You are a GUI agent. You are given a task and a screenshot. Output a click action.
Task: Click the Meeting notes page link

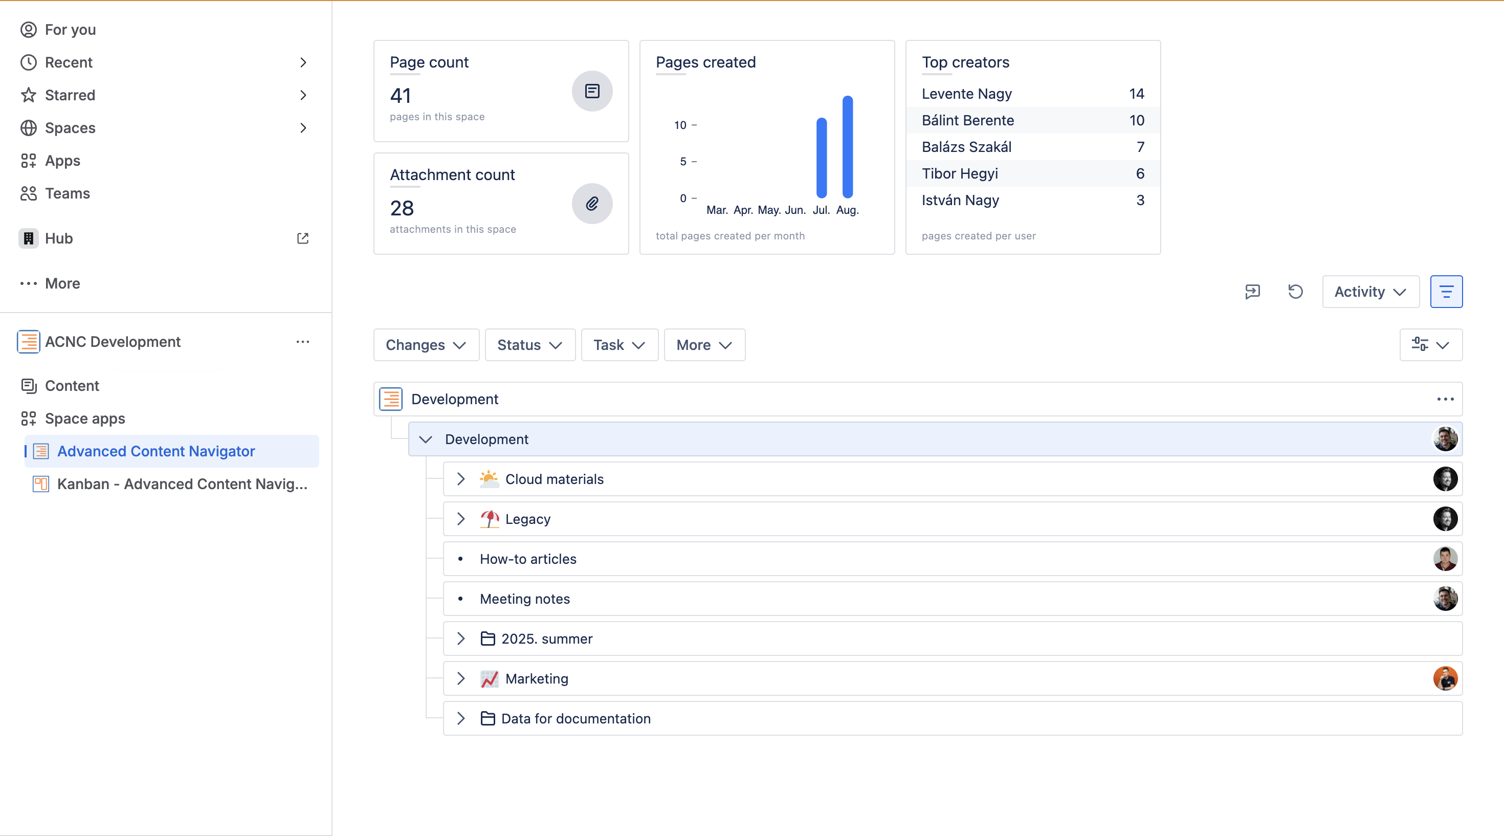pos(524,599)
